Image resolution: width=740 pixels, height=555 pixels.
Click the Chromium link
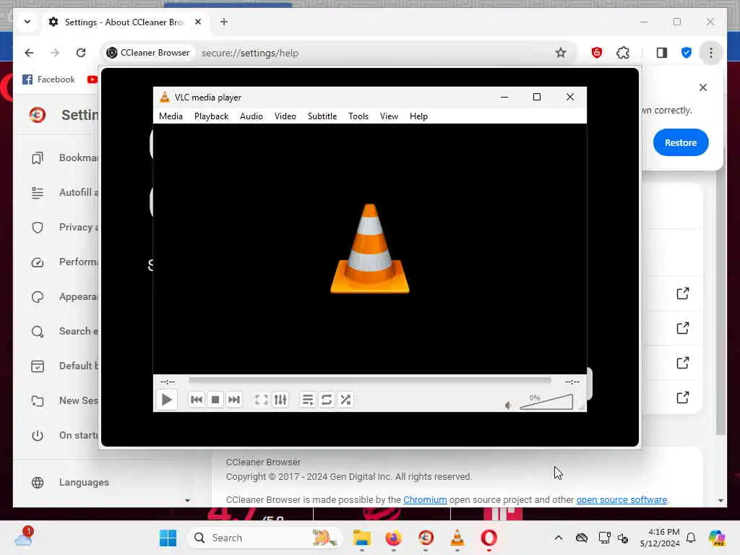click(425, 500)
